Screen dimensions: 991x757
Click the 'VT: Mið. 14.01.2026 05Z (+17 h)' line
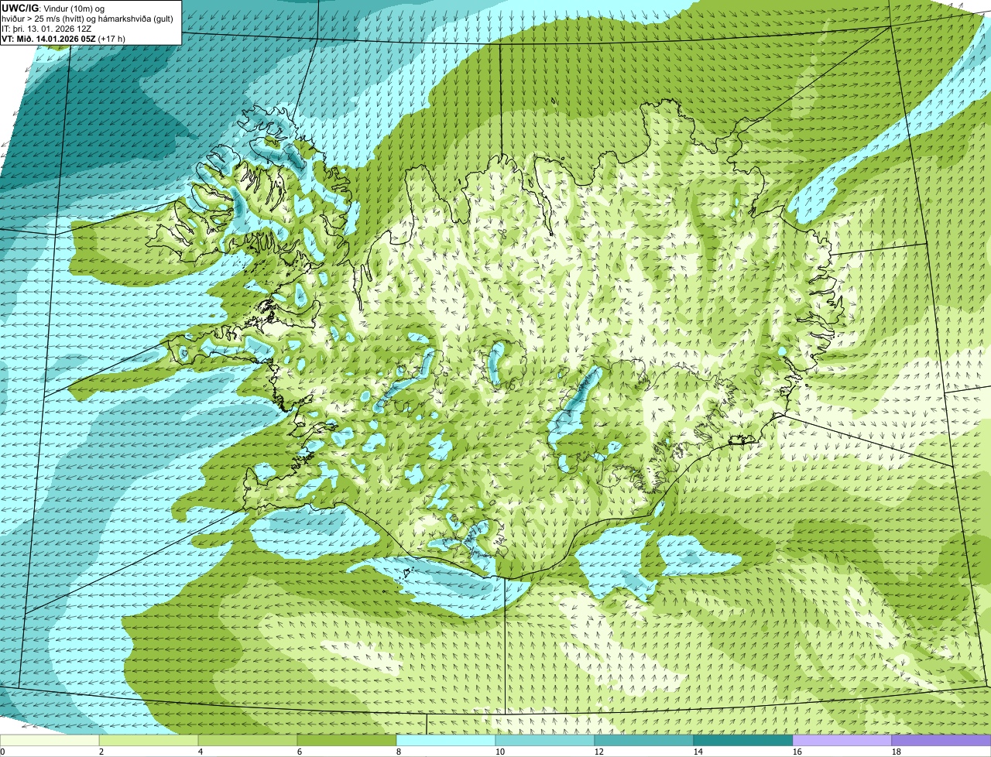[63, 38]
